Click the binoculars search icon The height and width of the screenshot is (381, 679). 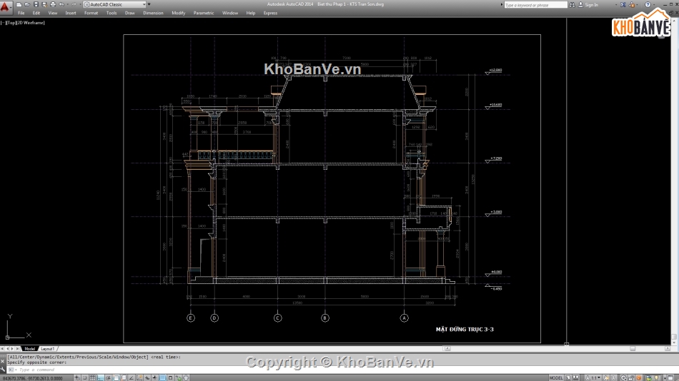(572, 5)
